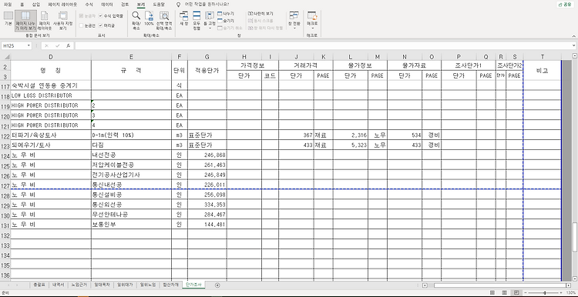Switch to Page Layout (페이지 레이아웃) view

[44, 20]
